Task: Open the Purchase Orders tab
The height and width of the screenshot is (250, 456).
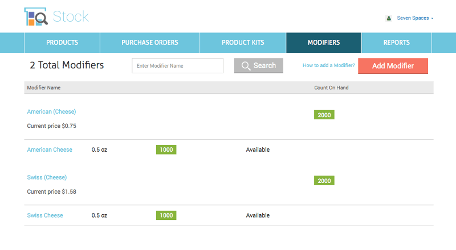Action: (150, 43)
